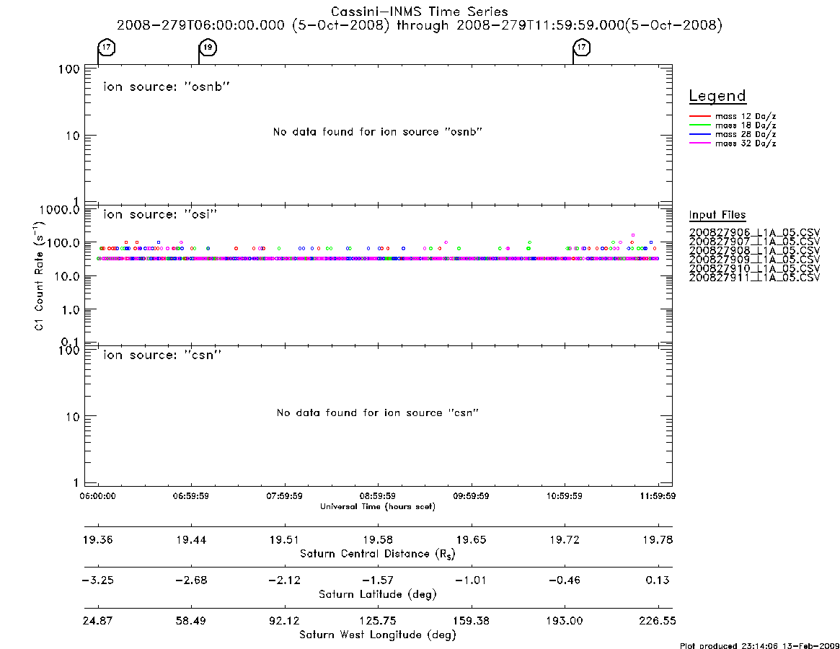Select file 200827909_L1A_05.CSV in Input Files
This screenshot has height=649, width=840.
754,260
